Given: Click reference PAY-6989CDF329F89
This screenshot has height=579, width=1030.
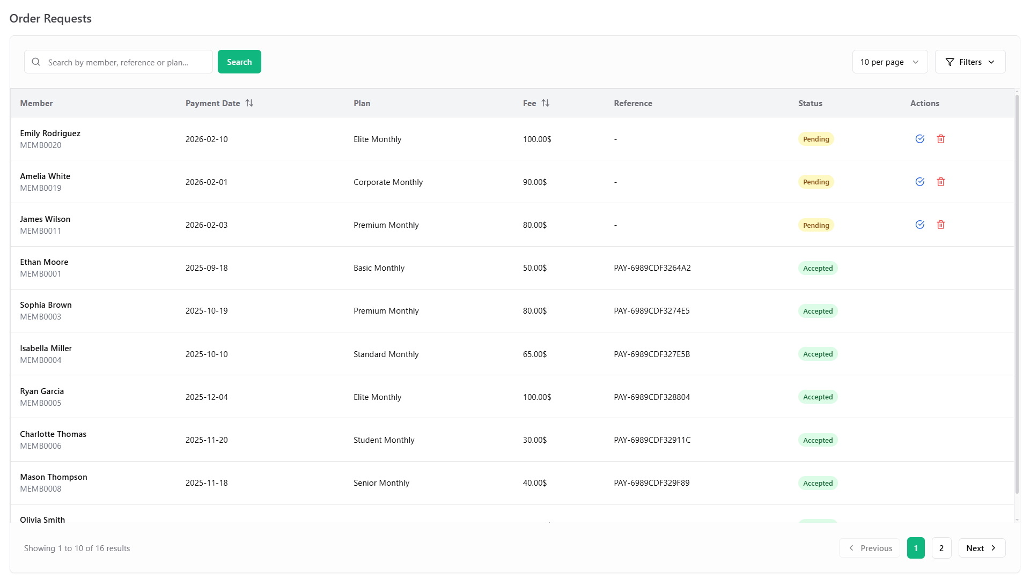Looking at the screenshot, I should point(652,483).
